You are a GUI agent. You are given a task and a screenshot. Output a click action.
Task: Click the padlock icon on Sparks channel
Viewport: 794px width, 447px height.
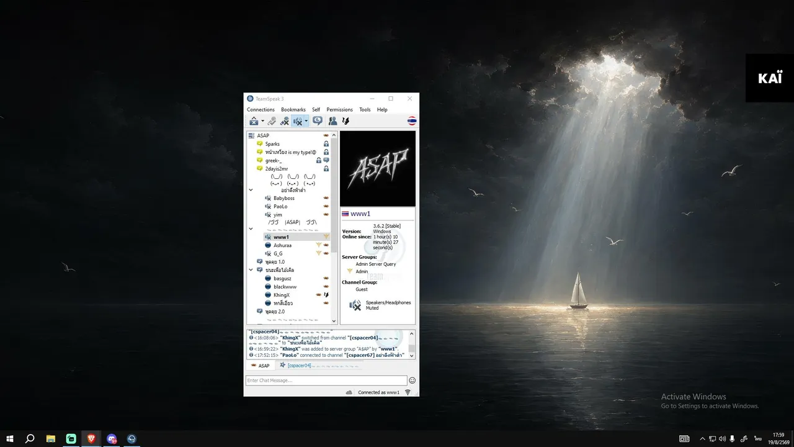coord(326,144)
